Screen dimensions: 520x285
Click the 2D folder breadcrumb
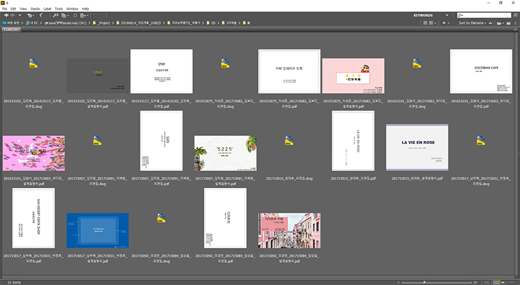pos(213,23)
